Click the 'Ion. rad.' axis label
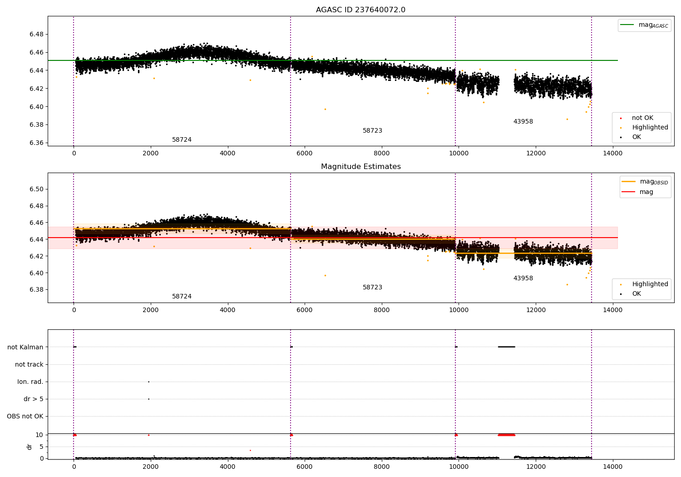Viewport: 681px width, 477px height. click(x=30, y=382)
